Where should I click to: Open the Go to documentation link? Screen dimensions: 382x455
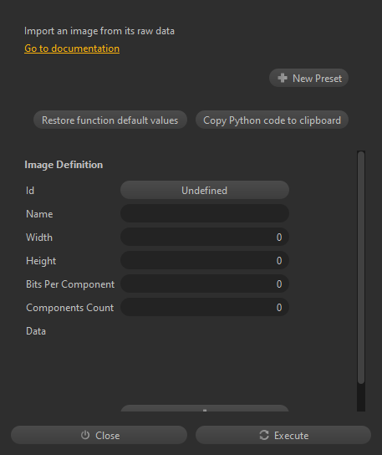point(72,49)
